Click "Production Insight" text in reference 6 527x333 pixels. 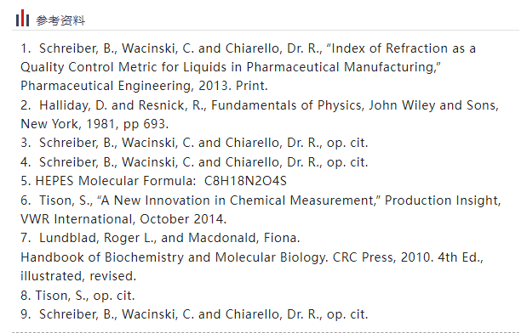point(443,200)
